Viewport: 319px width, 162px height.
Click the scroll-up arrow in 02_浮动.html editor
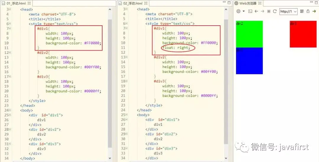click(x=226, y=9)
